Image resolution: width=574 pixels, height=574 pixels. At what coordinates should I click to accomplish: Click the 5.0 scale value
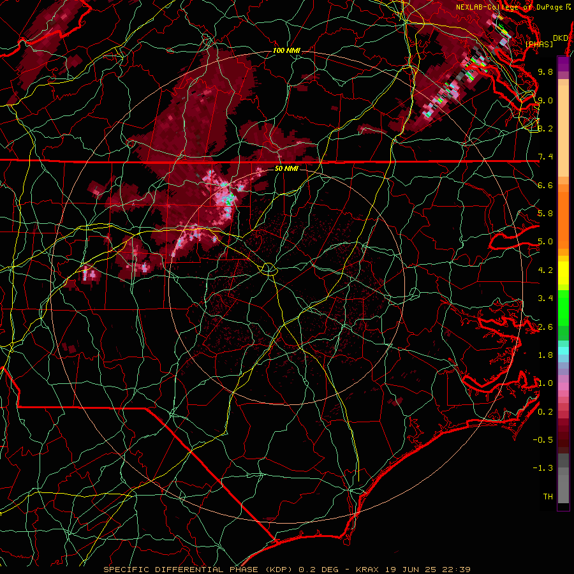[x=545, y=242]
